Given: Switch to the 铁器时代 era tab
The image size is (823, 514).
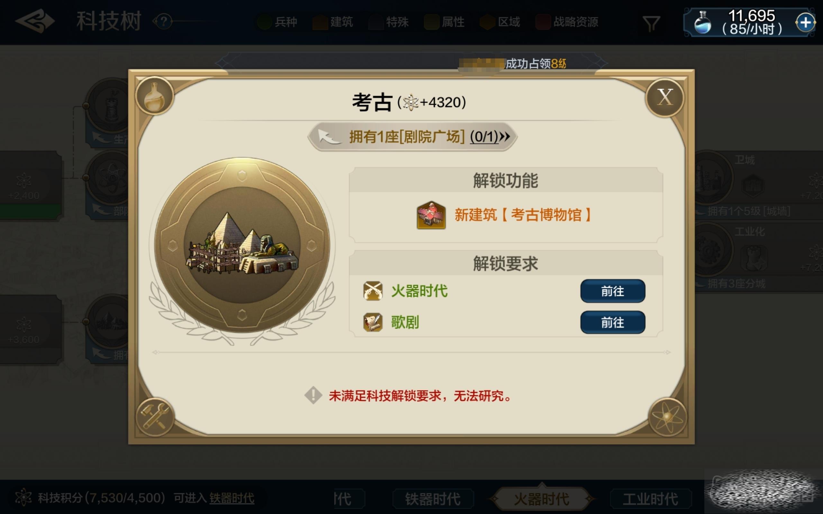Looking at the screenshot, I should [x=433, y=499].
